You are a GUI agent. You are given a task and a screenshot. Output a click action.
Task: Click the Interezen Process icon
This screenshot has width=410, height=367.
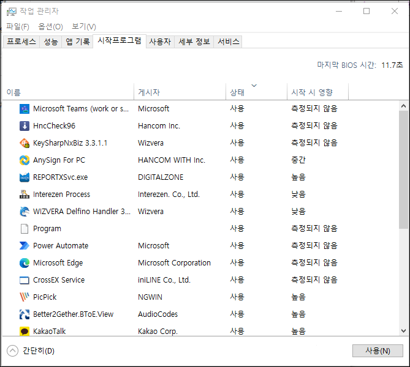25,194
